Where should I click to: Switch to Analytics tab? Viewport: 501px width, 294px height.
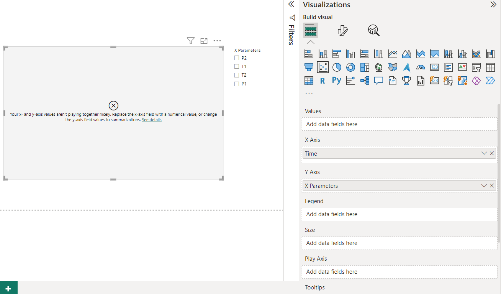pyautogui.click(x=374, y=30)
